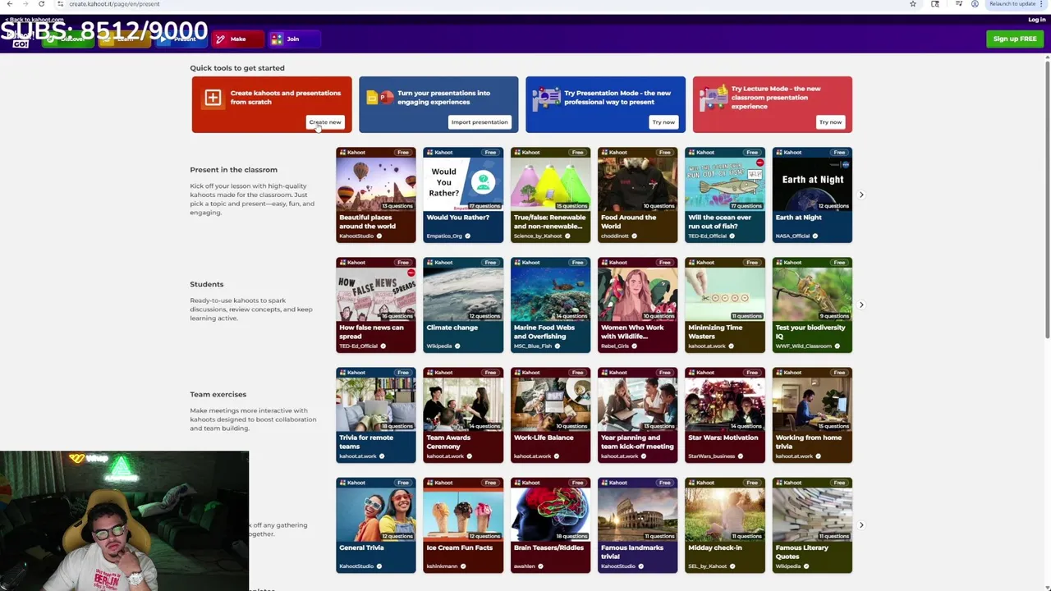The width and height of the screenshot is (1051, 591).
Task: Open How false news can spread kahoot
Action: pyautogui.click(x=376, y=305)
